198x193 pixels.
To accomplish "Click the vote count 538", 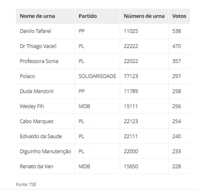I will click(177, 31).
